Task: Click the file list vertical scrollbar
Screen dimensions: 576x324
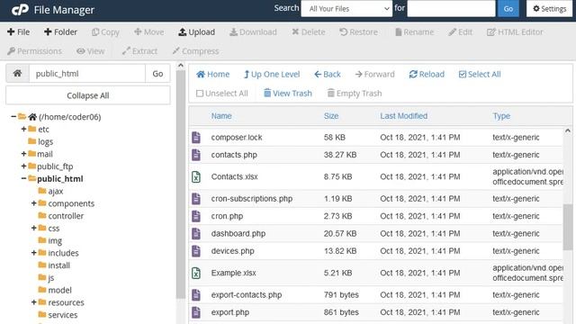Action: [x=568, y=226]
